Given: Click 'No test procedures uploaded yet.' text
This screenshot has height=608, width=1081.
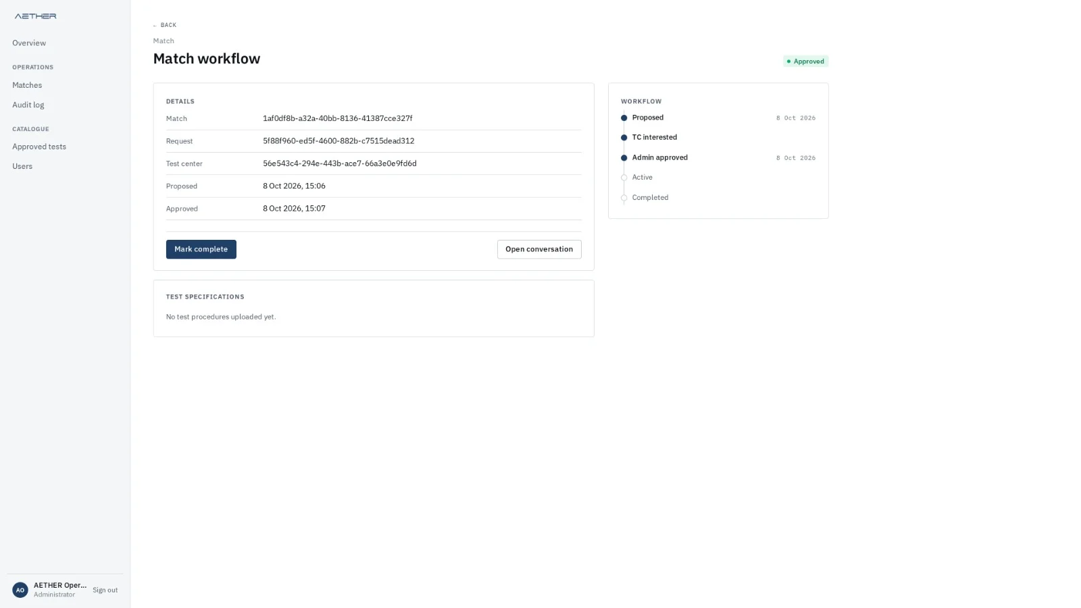Looking at the screenshot, I should click(x=221, y=317).
